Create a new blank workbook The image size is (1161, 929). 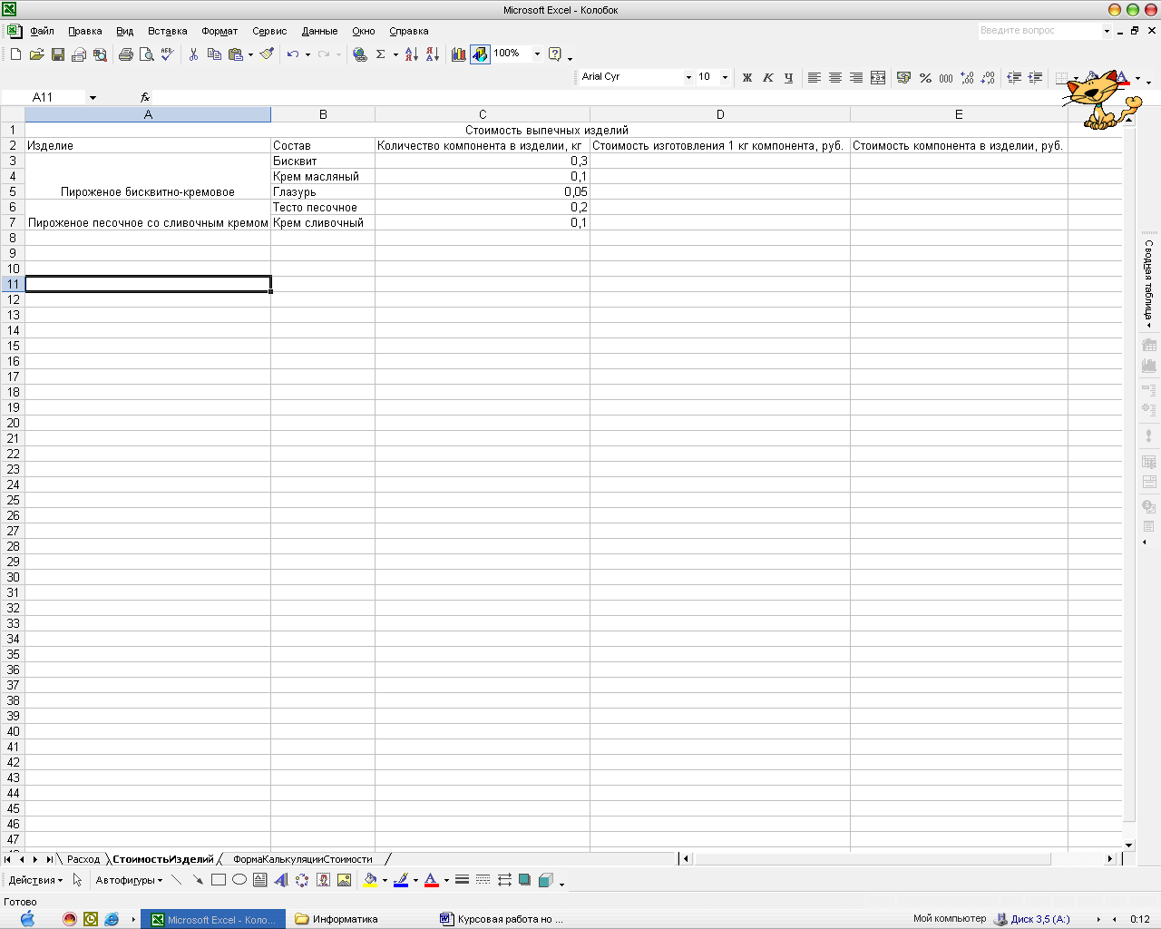[x=15, y=54]
